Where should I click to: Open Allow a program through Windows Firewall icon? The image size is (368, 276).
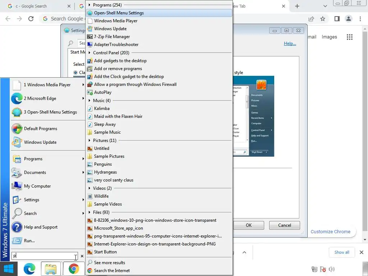(x=89, y=84)
